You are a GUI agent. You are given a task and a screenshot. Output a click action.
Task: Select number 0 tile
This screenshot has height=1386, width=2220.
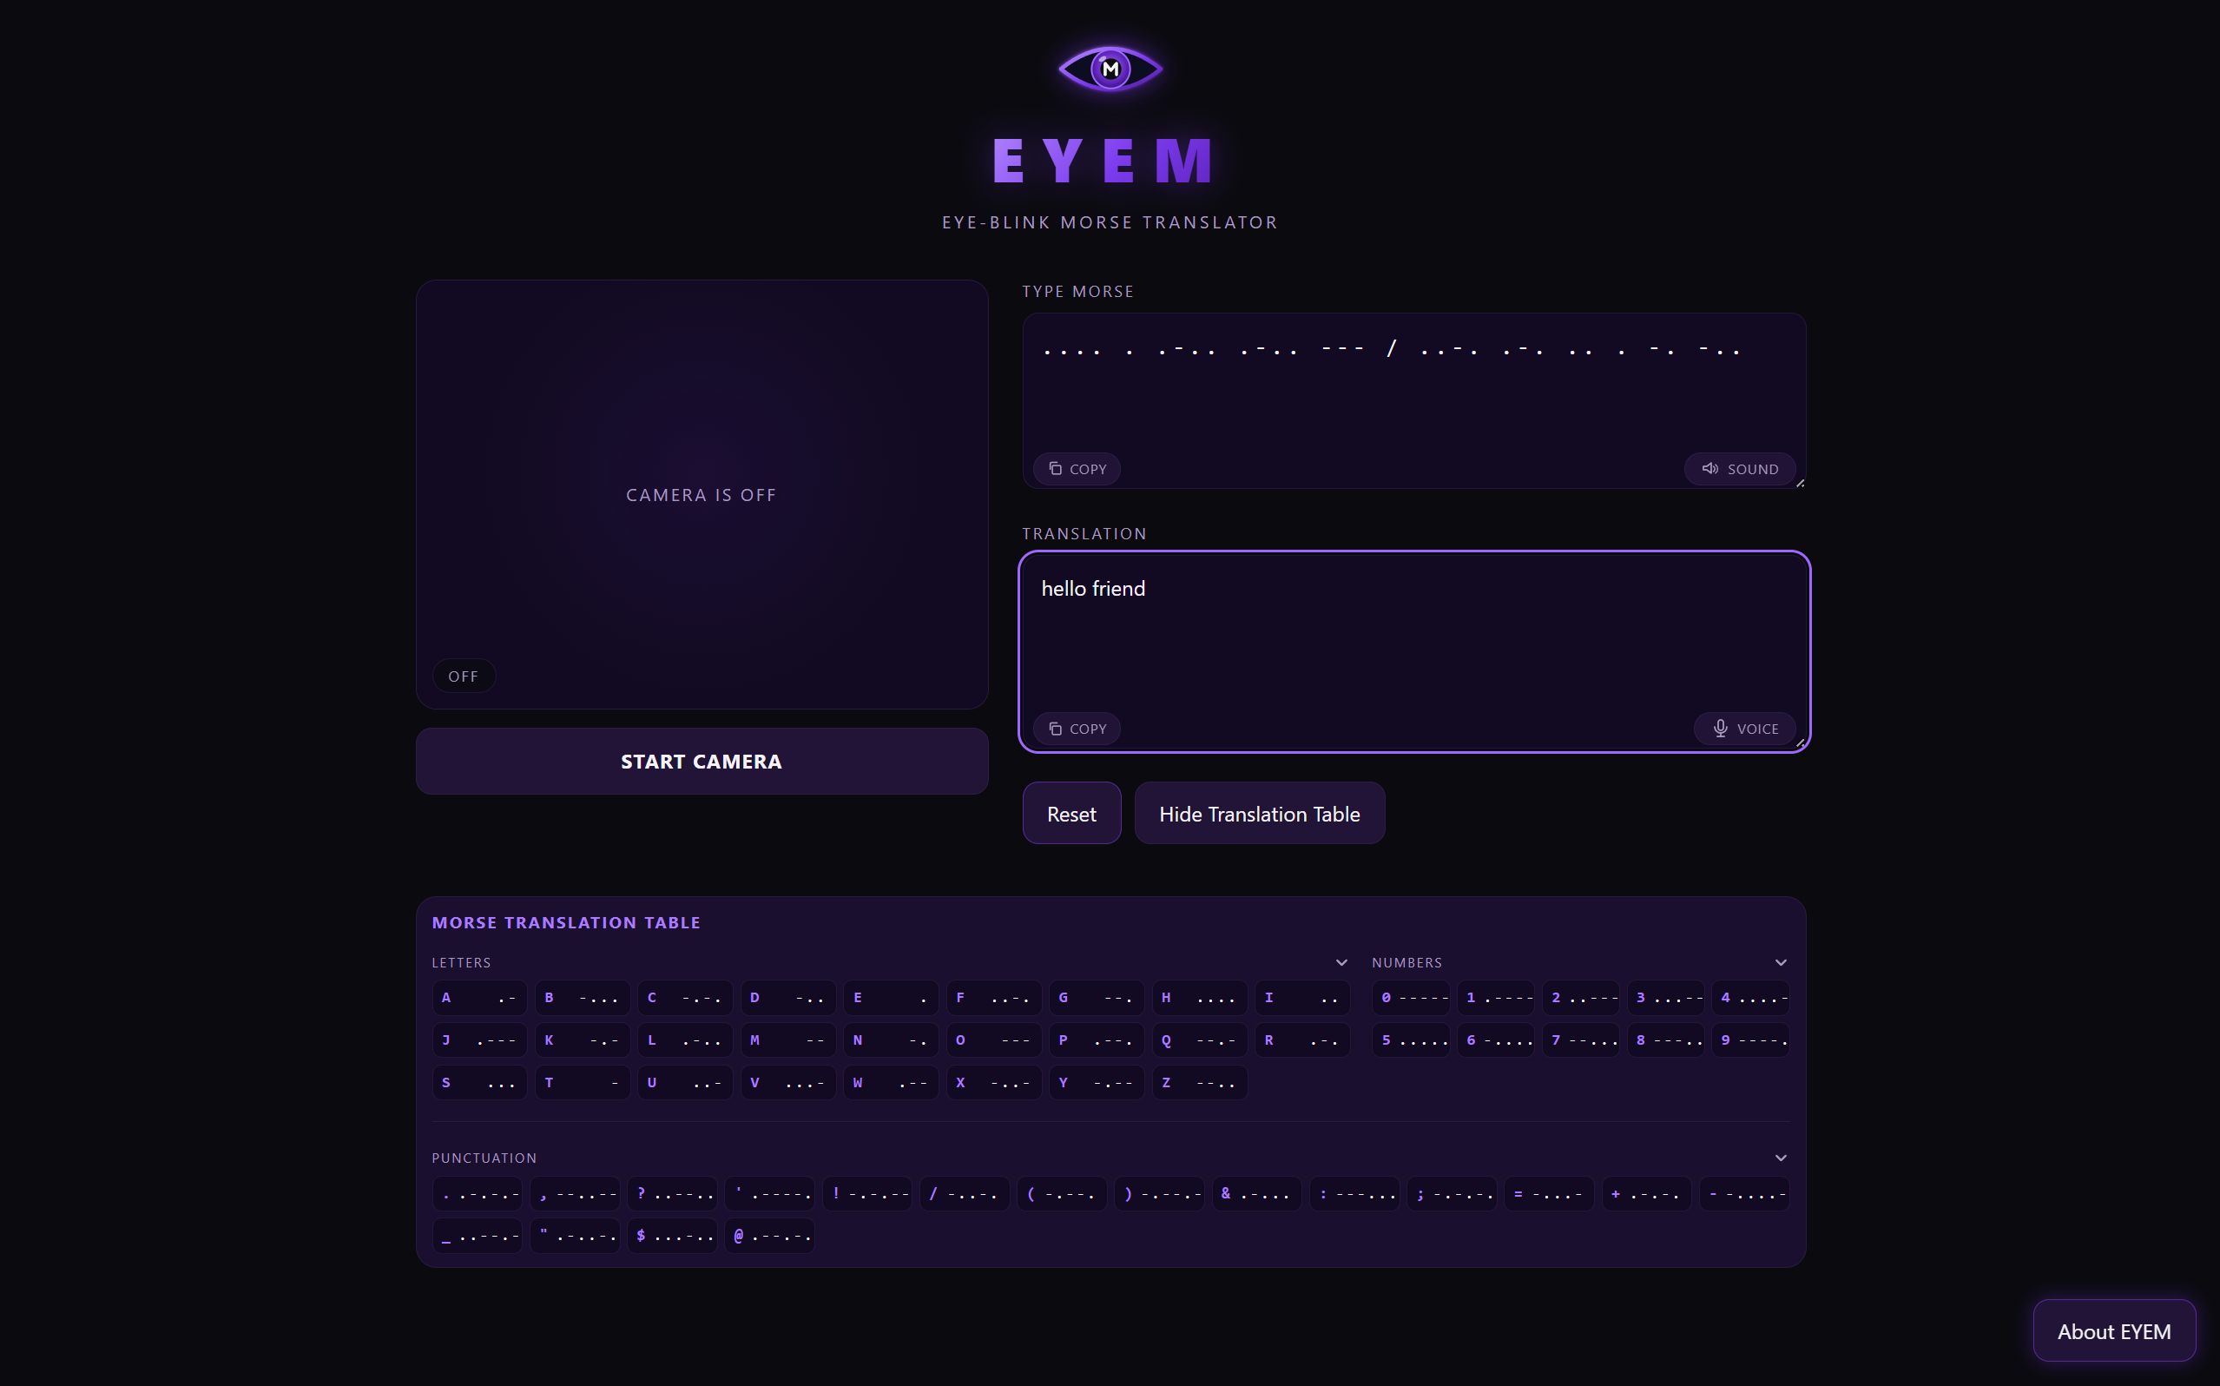1410,997
